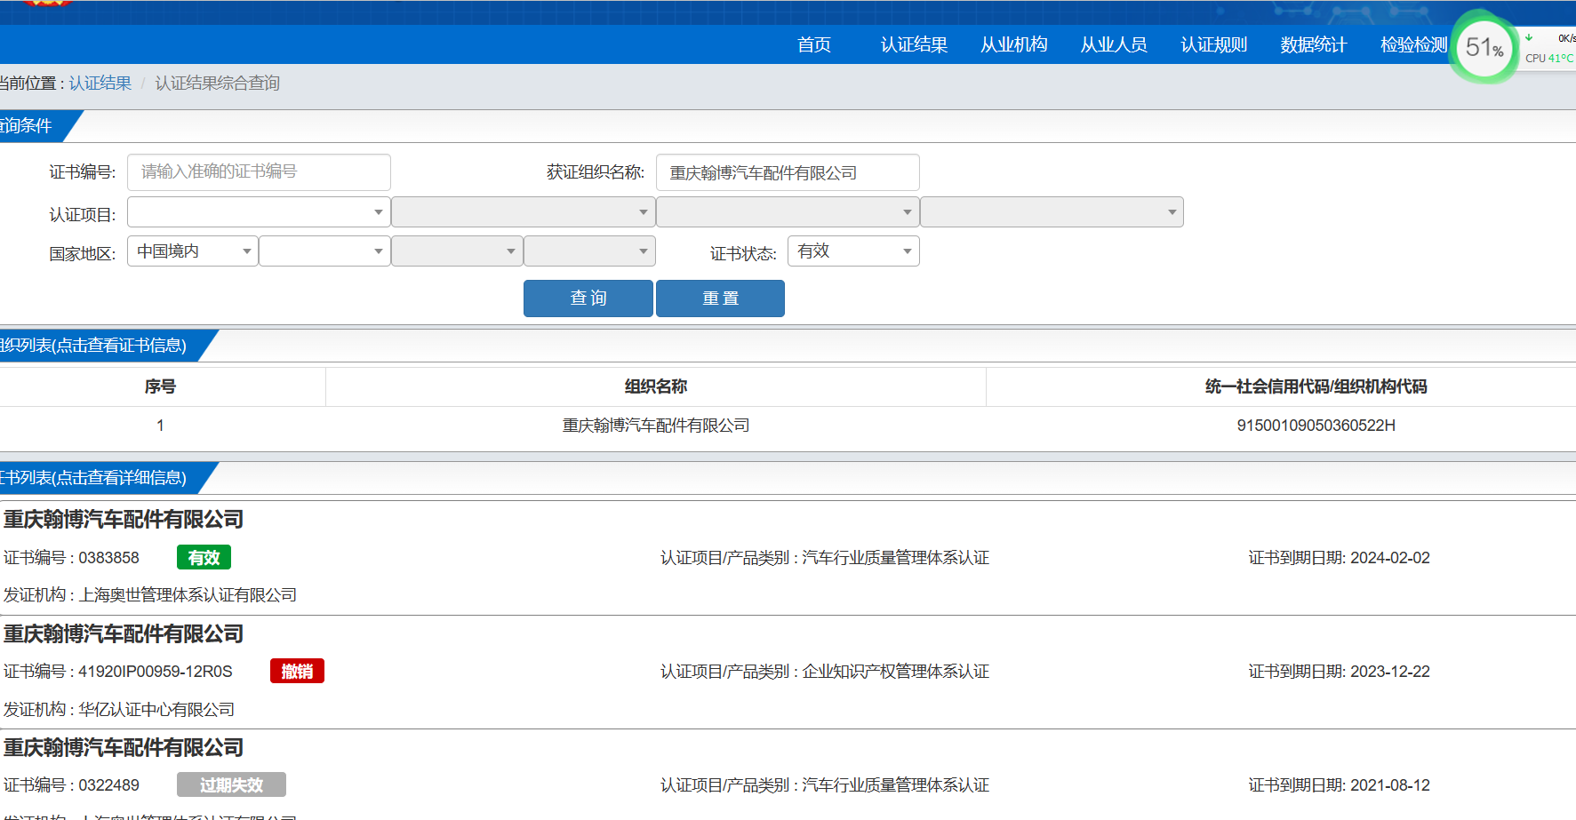
Task: Click the 序号 column header
Action: (x=160, y=386)
